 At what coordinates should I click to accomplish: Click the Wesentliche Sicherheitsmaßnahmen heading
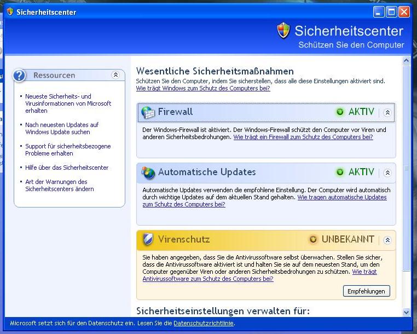coord(215,71)
